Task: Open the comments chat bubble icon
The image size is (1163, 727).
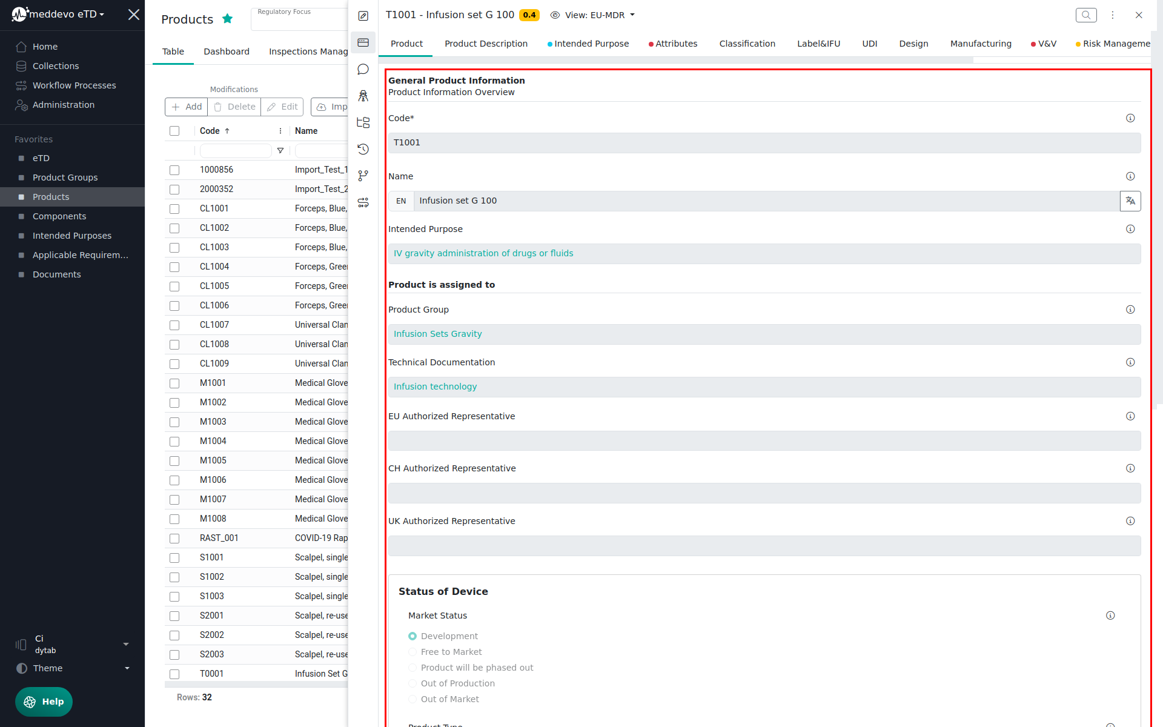Action: [363, 70]
